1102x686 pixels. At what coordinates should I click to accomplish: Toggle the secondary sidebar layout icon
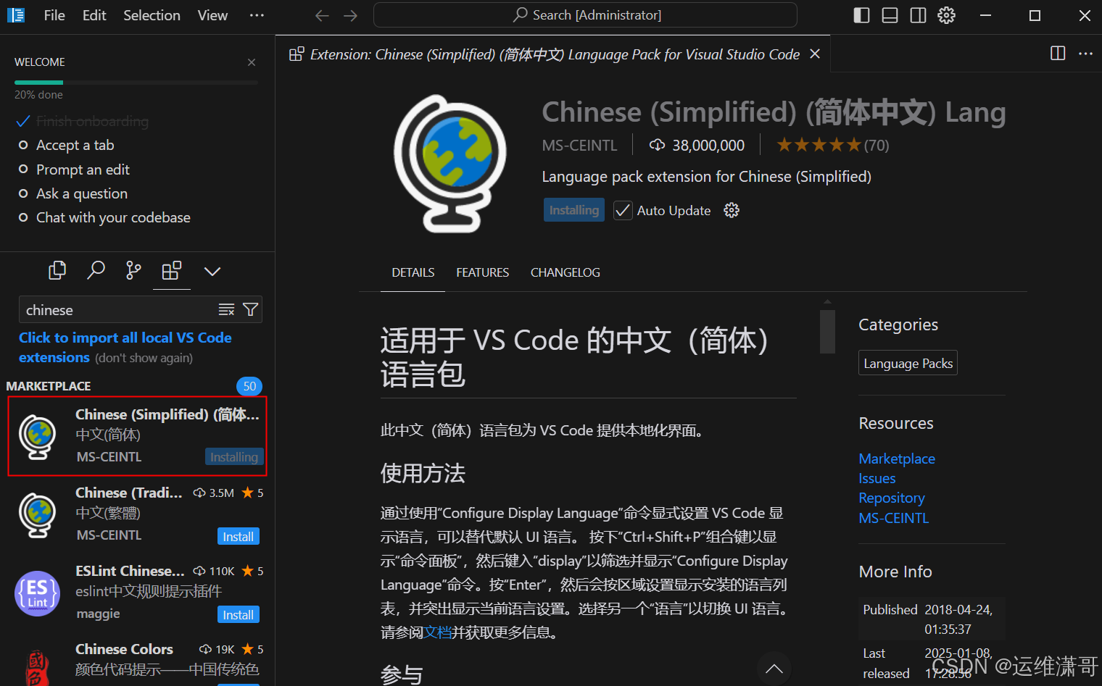(918, 15)
